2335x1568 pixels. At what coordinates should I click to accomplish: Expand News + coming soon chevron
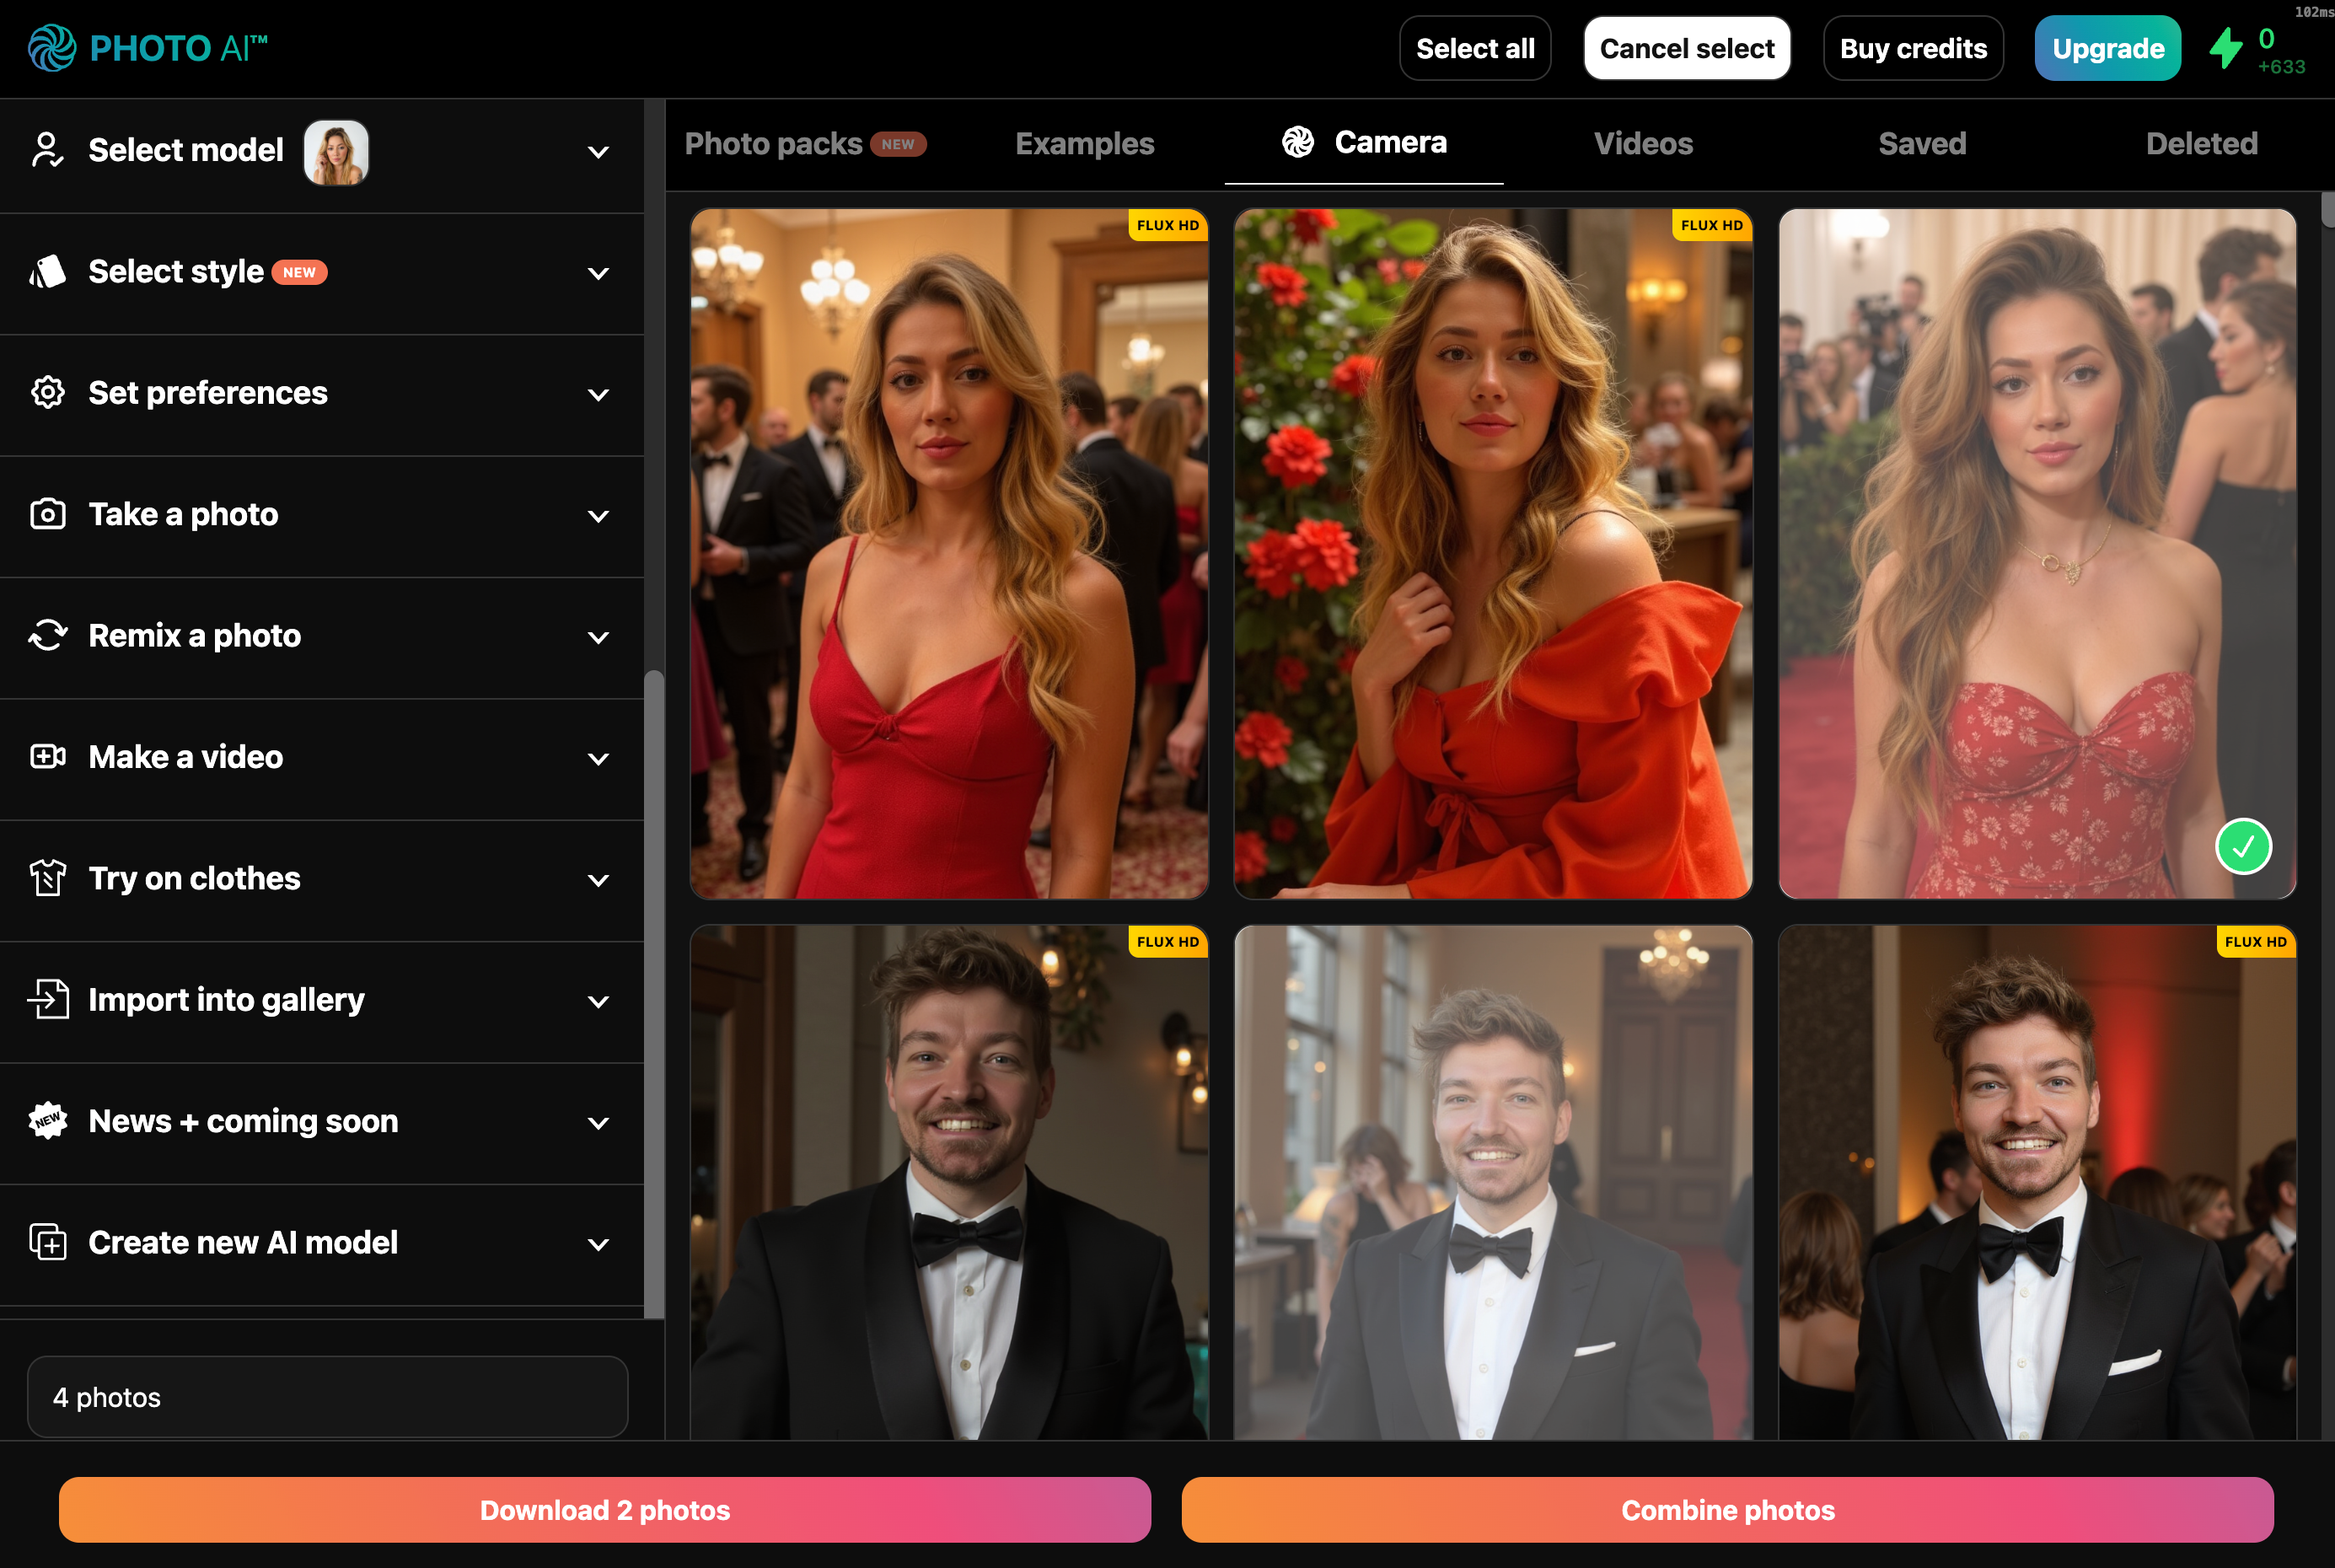[x=598, y=1123]
